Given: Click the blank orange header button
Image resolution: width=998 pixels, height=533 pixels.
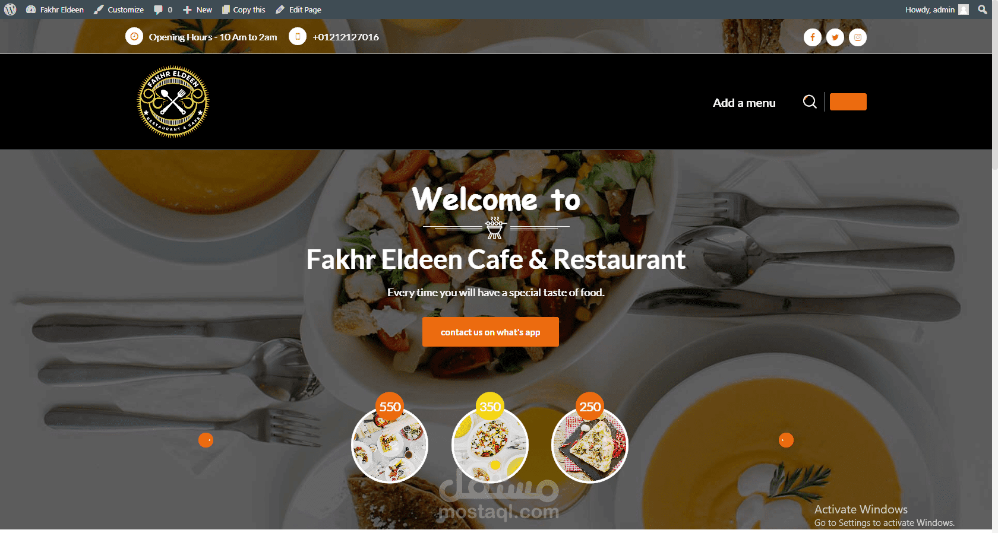Looking at the screenshot, I should tap(848, 102).
